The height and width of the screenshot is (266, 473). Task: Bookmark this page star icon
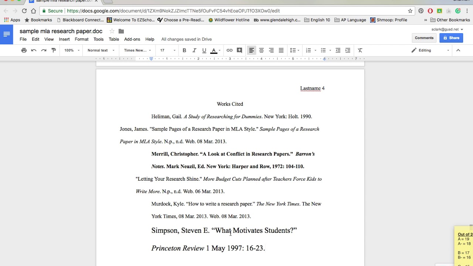pos(410,11)
